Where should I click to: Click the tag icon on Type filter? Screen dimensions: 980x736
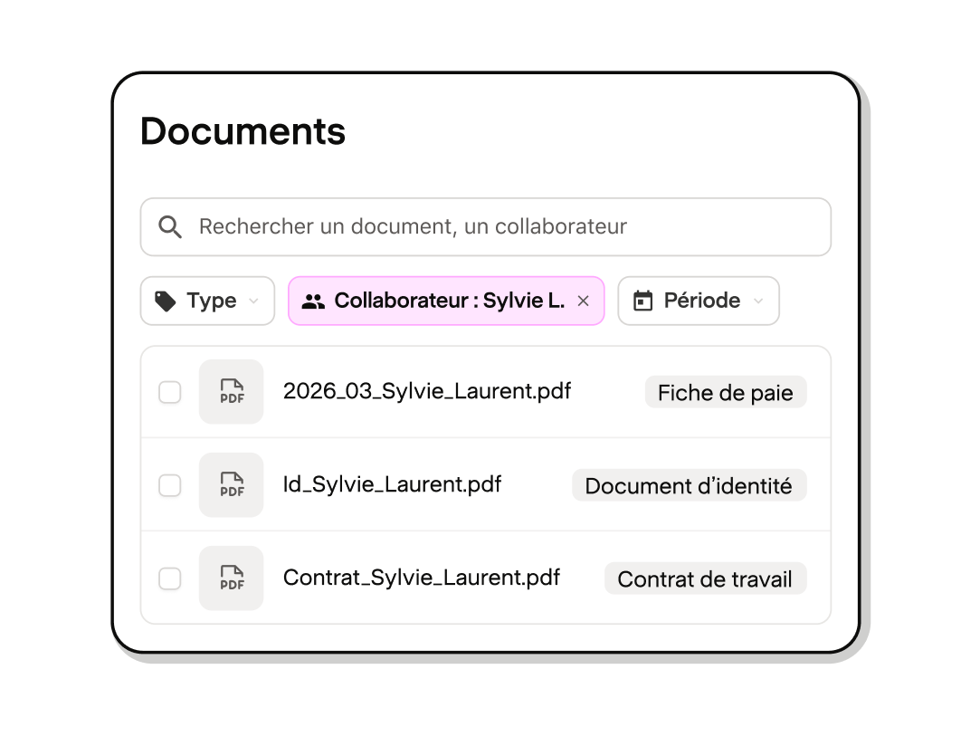(x=165, y=301)
